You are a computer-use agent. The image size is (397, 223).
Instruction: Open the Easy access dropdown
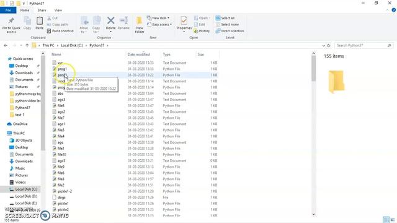[x=159, y=25]
